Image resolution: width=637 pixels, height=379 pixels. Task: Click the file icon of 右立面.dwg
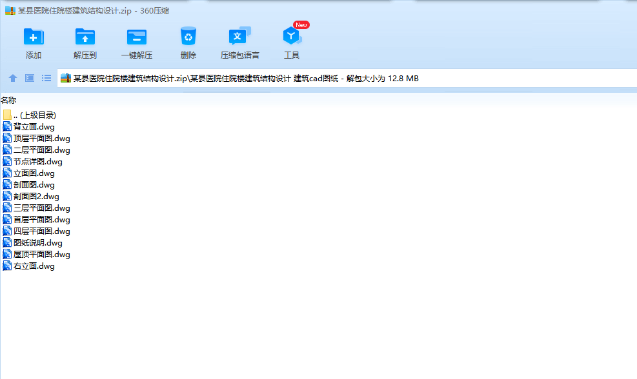7,266
